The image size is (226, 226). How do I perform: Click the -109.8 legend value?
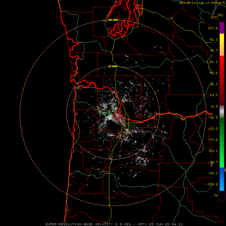click(212, 184)
